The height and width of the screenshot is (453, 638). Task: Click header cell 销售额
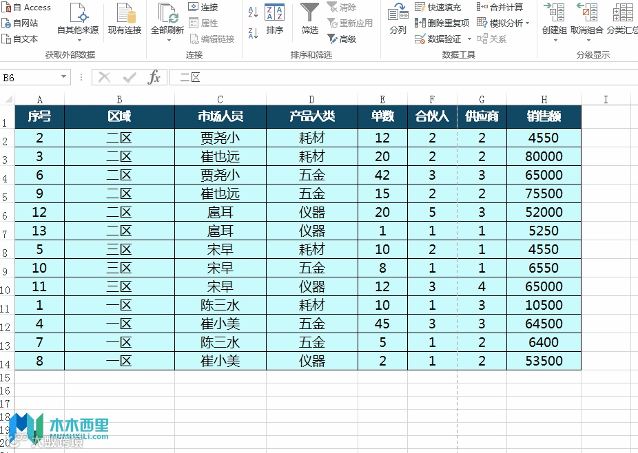[544, 117]
